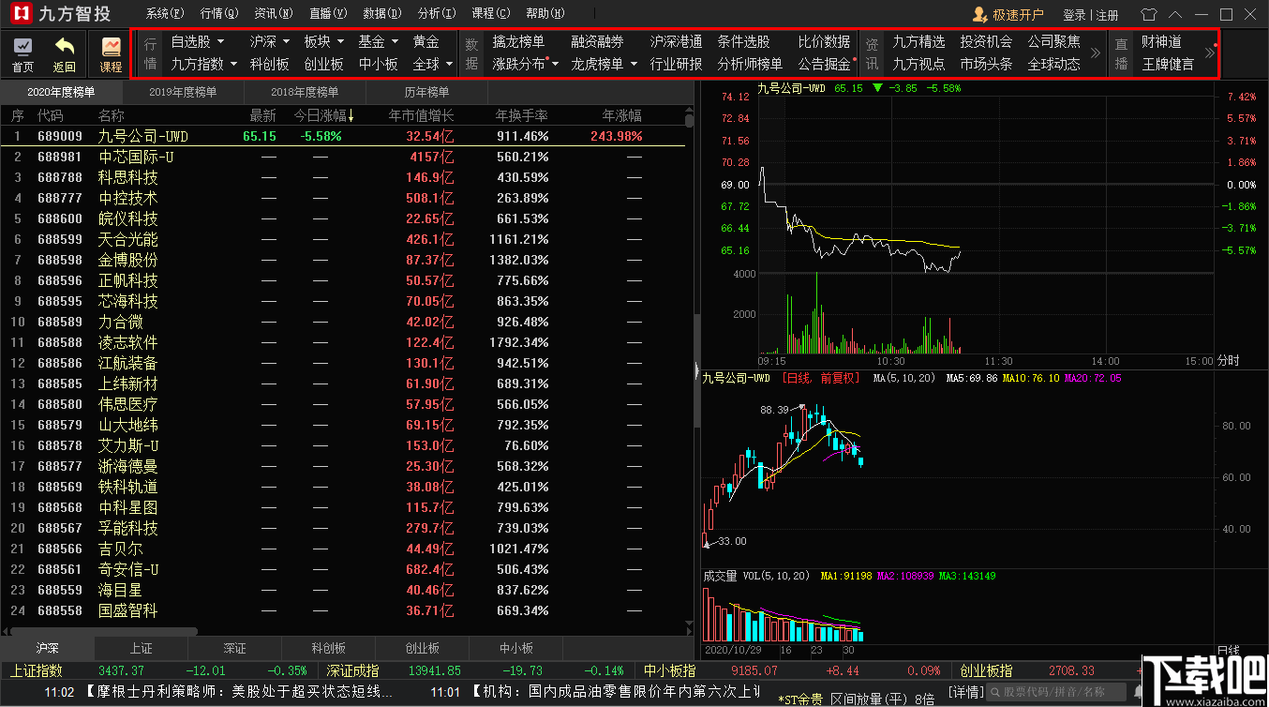Expand the 板块 dropdown
Viewport: 1269px width, 707px height.
324,42
